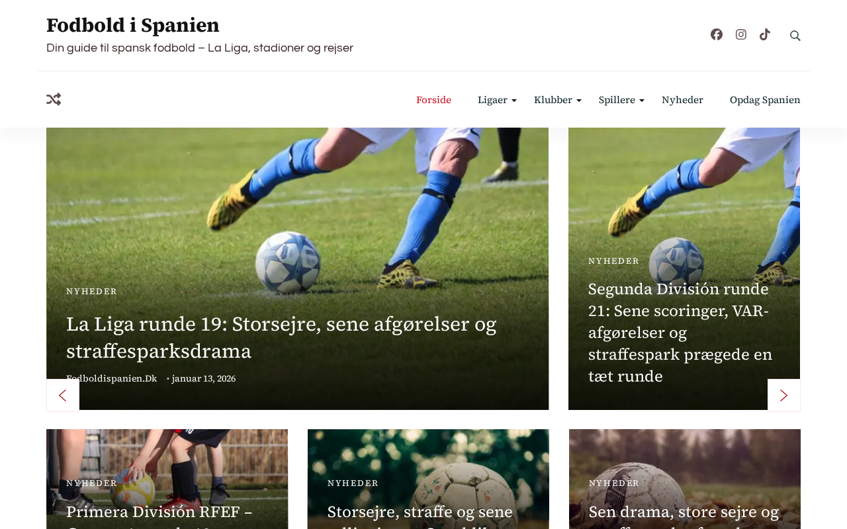Screen dimensions: 847x529
Task: Open the januar 13, 2026 date link
Action: click(204, 378)
